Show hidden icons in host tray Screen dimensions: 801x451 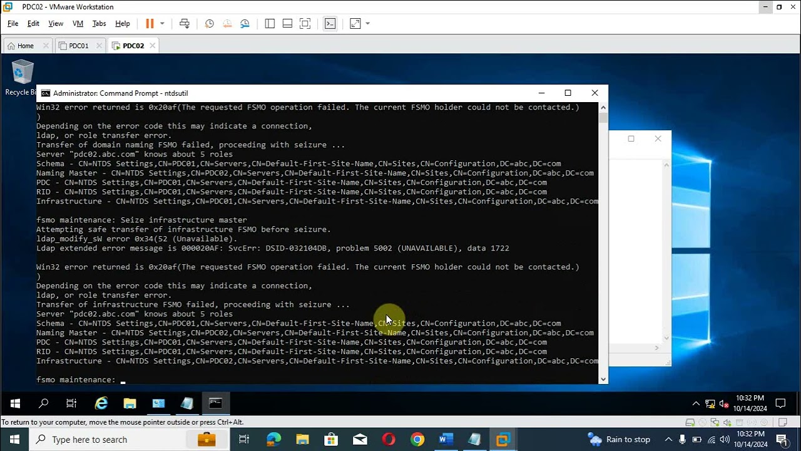[x=668, y=440]
